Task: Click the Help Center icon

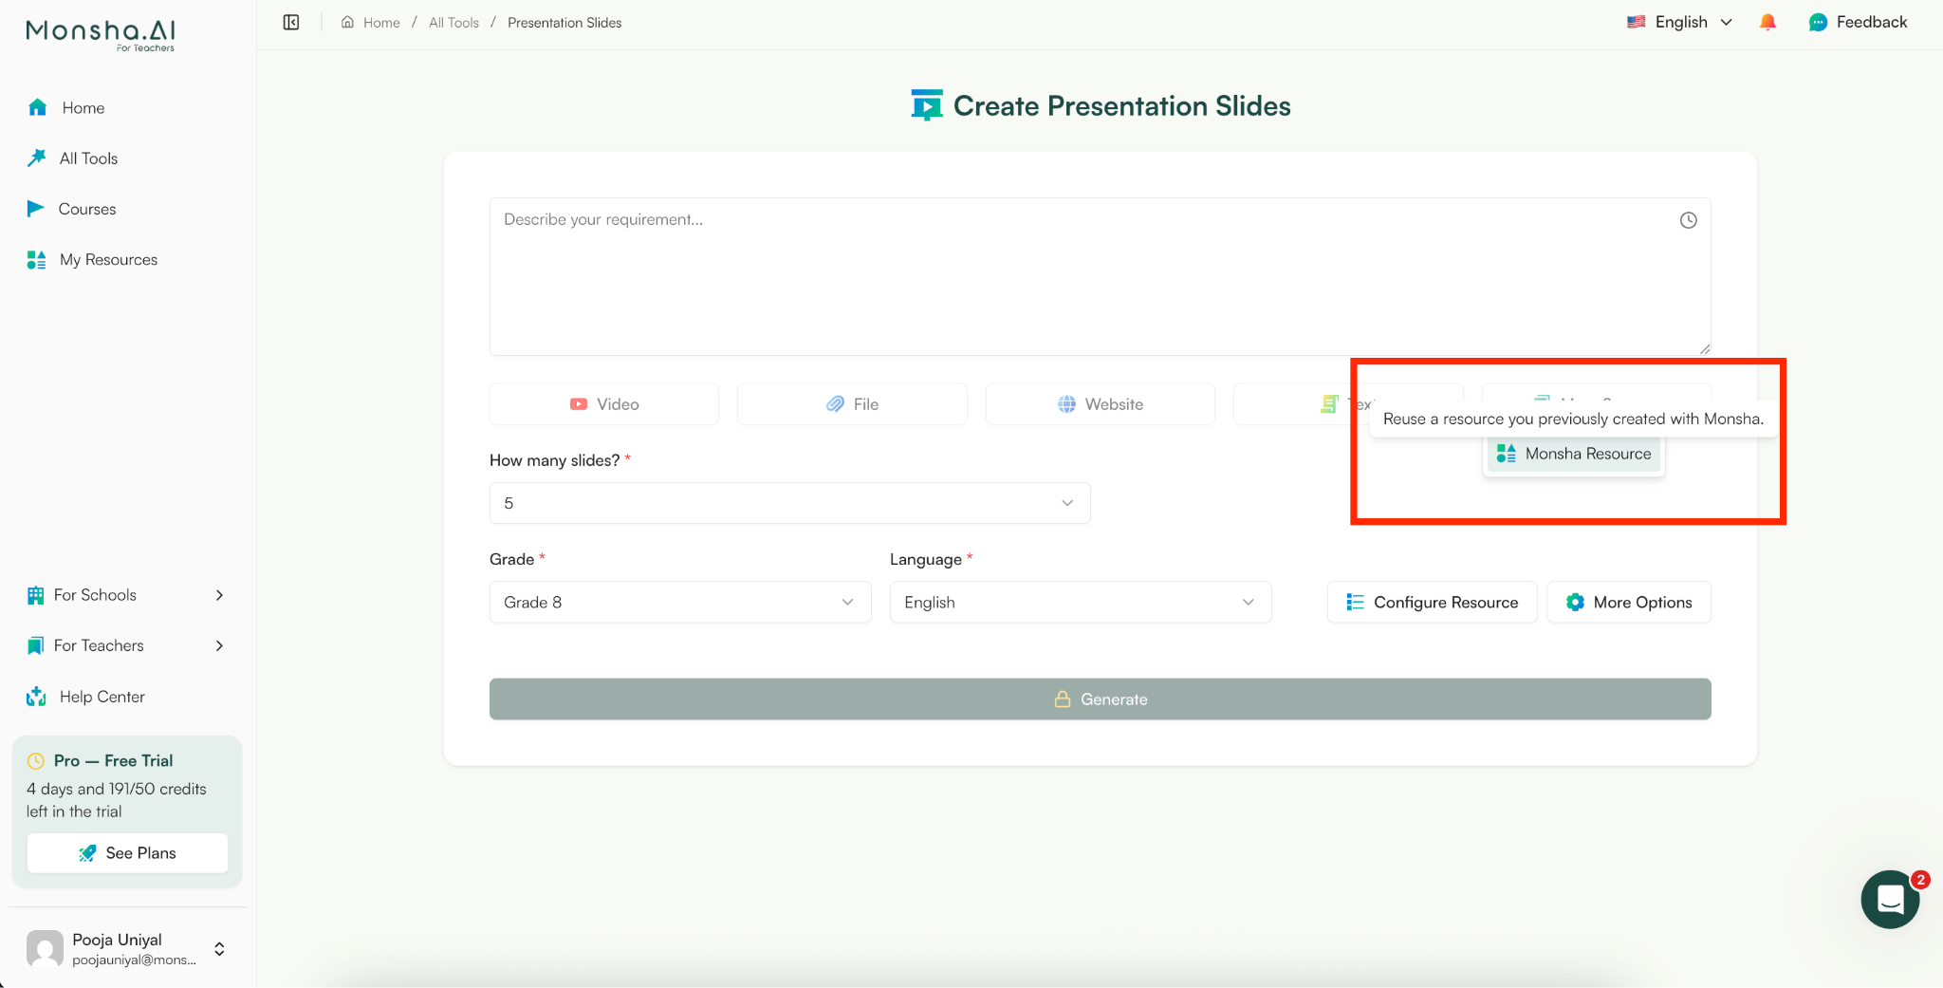Action: pyautogui.click(x=36, y=696)
